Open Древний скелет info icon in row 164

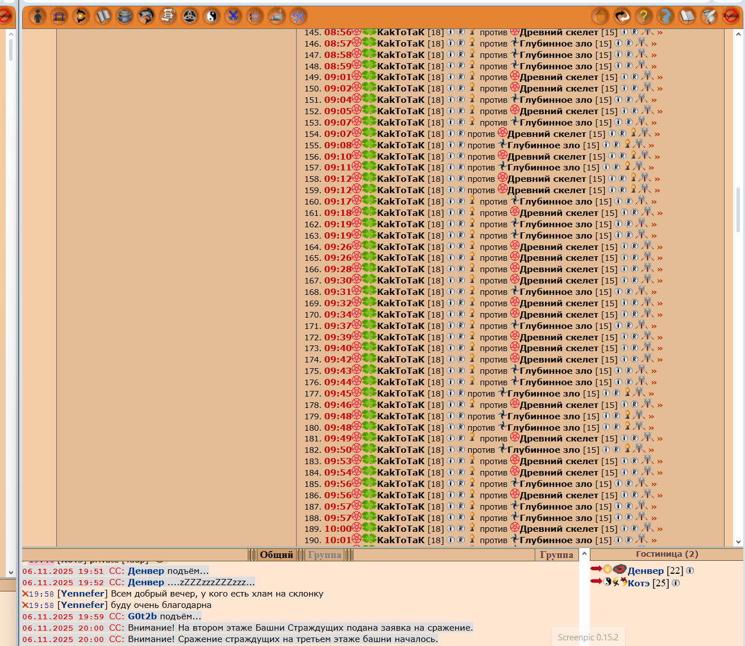click(624, 246)
